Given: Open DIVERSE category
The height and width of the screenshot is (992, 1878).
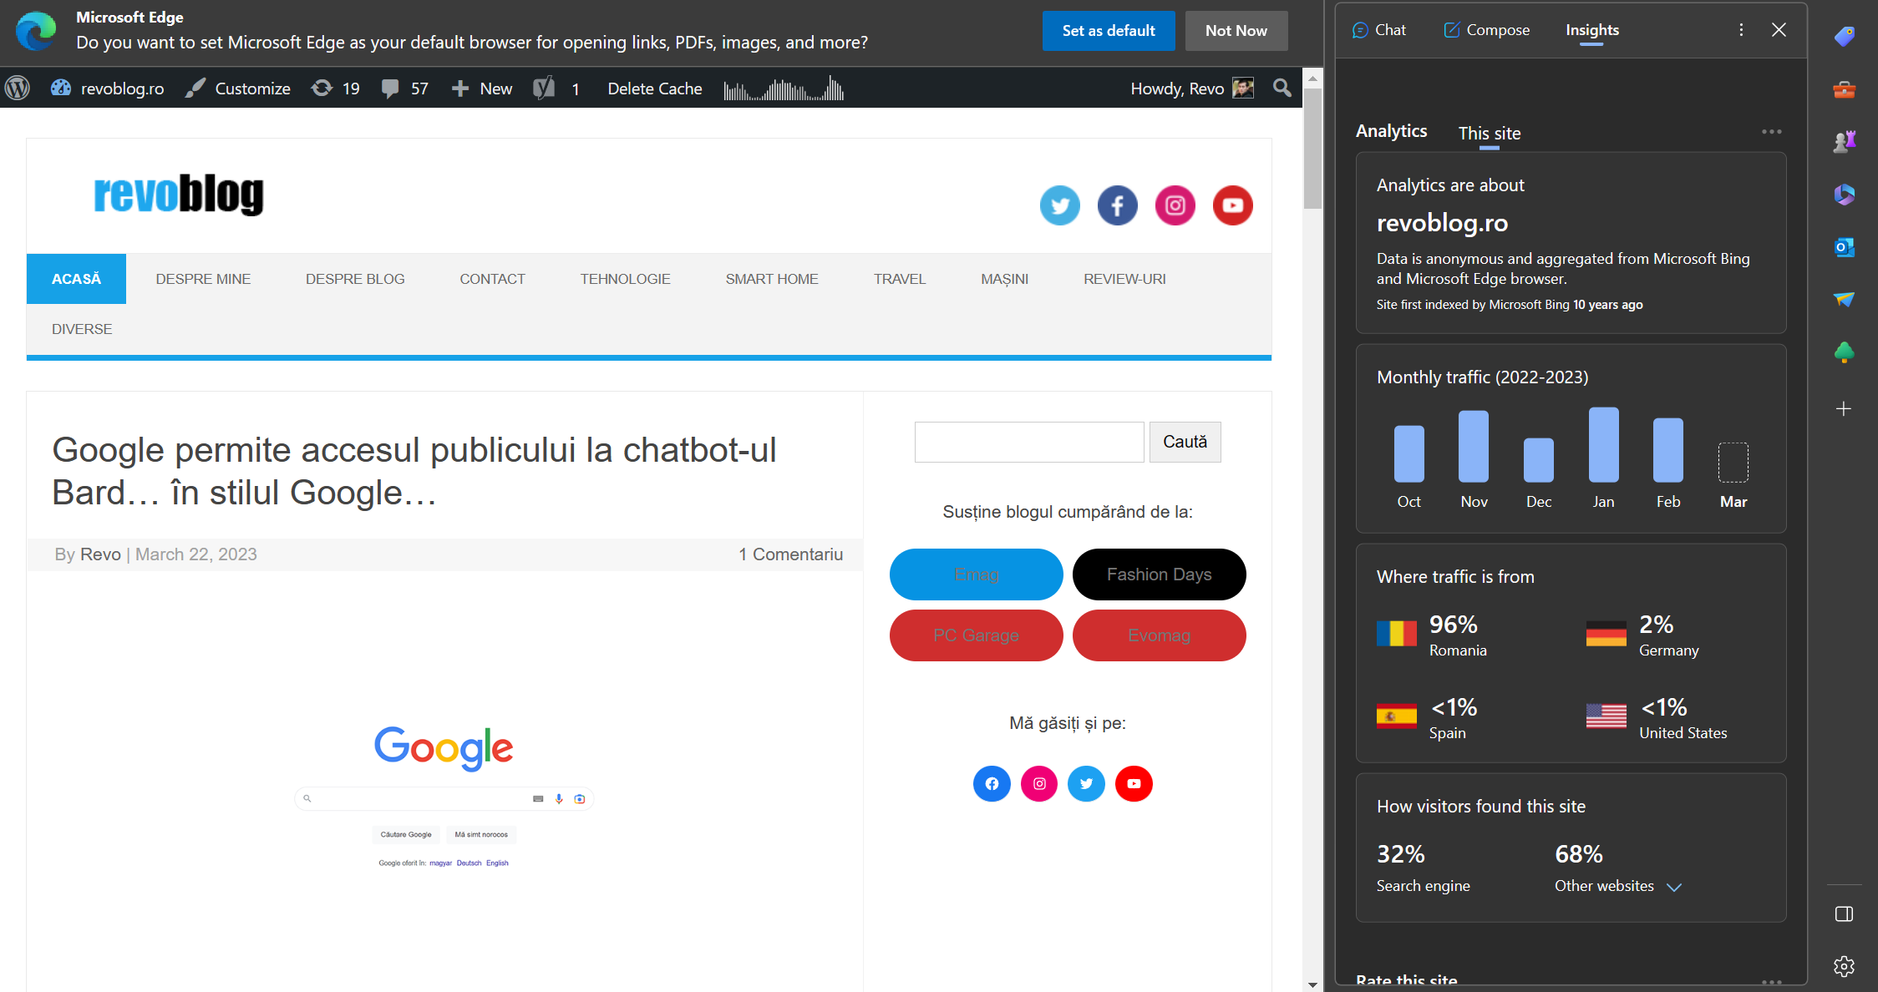Looking at the screenshot, I should point(82,329).
